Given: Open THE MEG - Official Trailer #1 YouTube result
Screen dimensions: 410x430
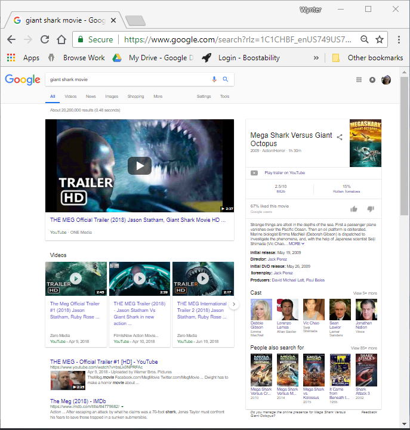Looking at the screenshot, I should (x=104, y=362).
